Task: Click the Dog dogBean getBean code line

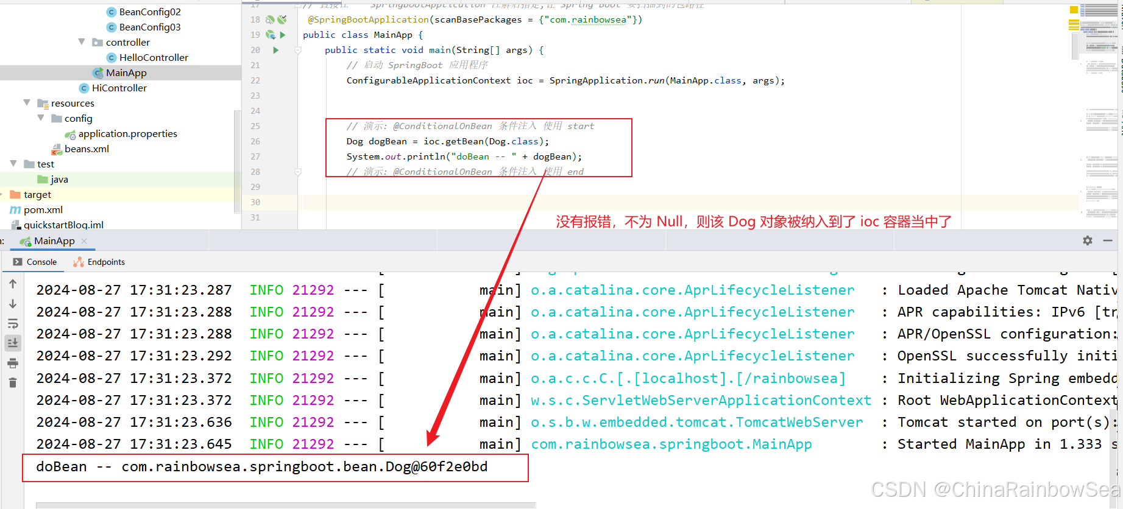Action: point(448,141)
